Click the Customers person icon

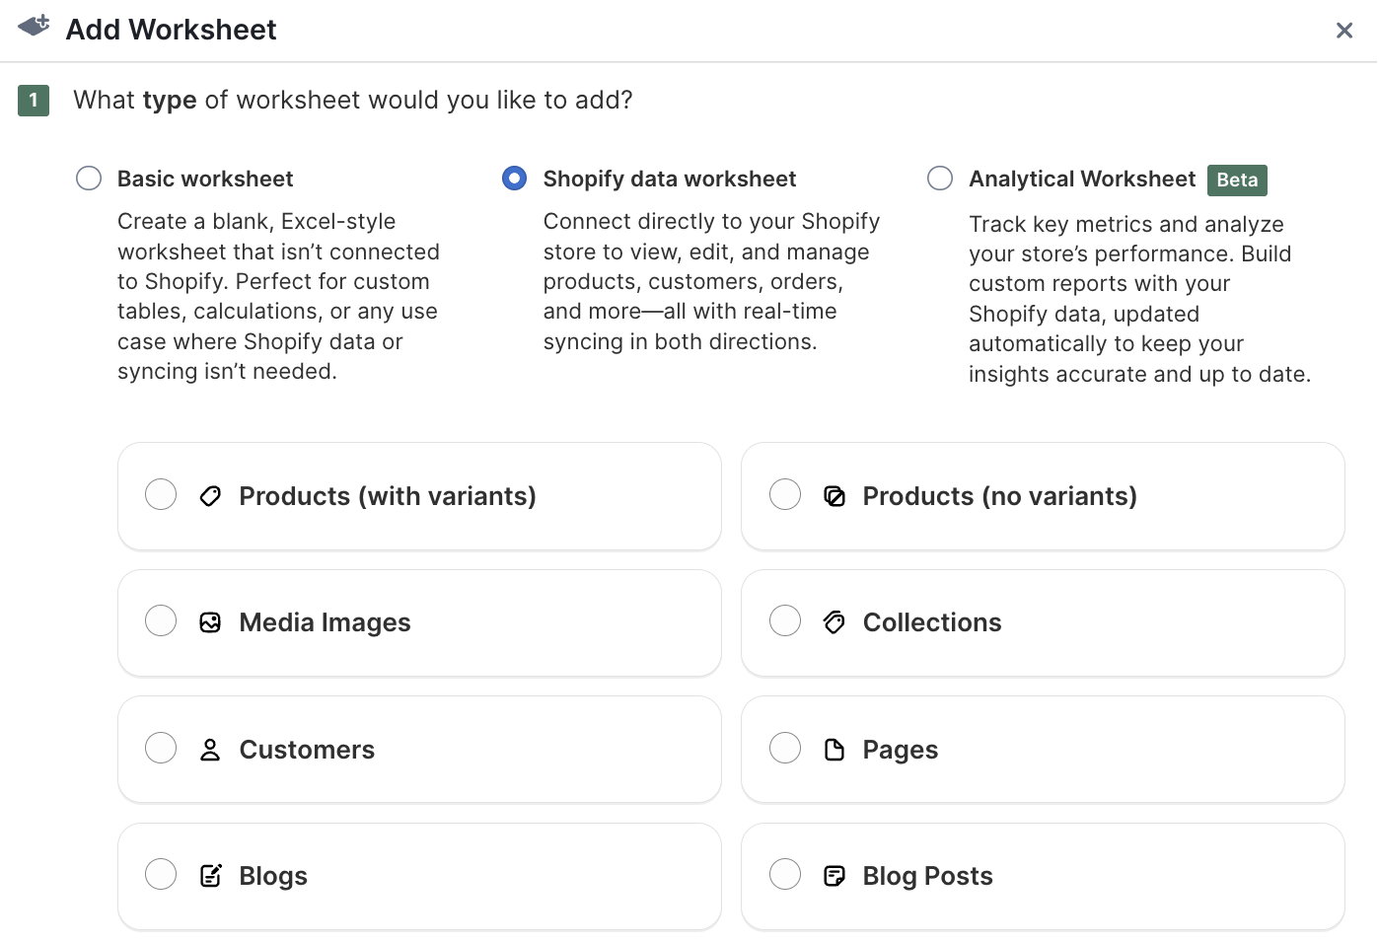tap(210, 749)
